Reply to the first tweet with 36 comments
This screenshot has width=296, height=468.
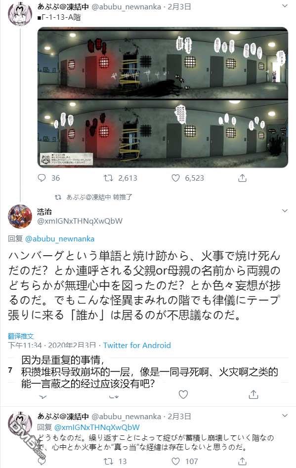click(x=42, y=178)
